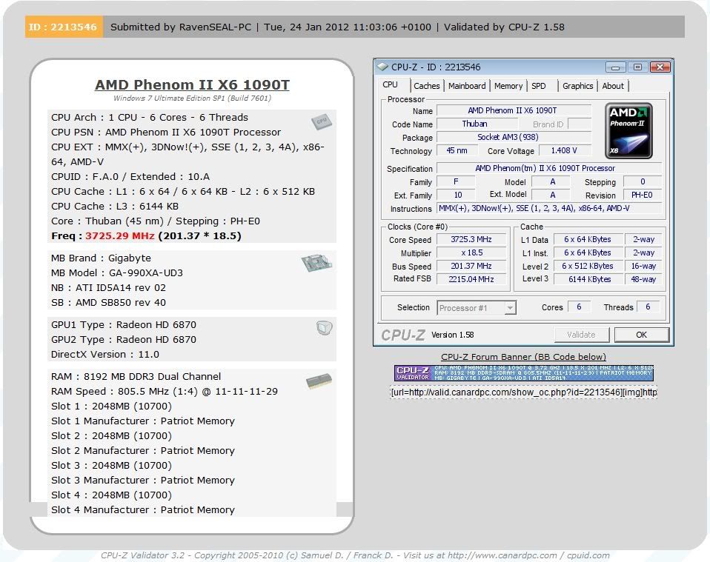710x562 pixels.
Task: Click the RAM : 8192 MB DDR3 Dual Channel line
Action: click(136, 376)
